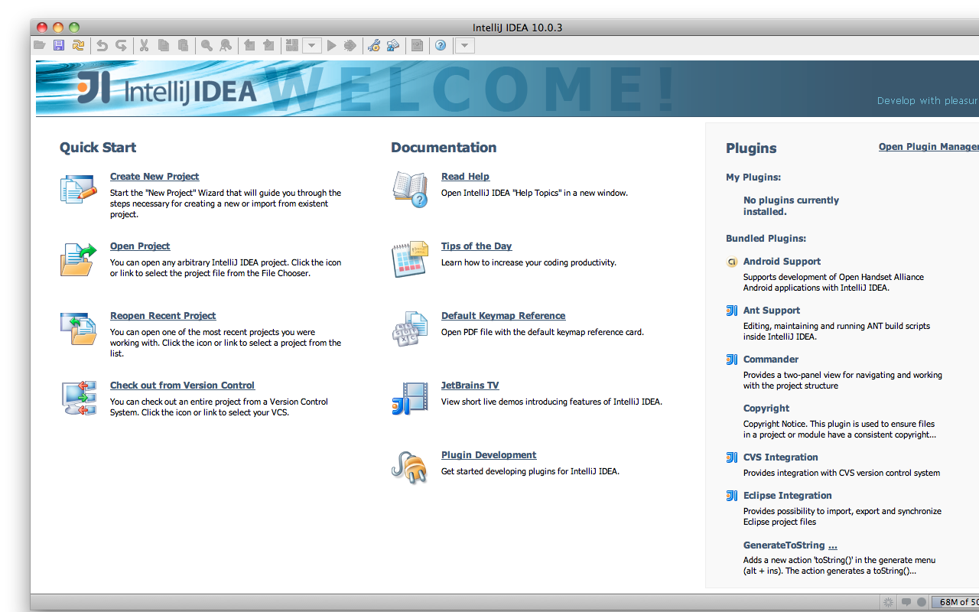Click the Eclipse Integration plugin icon
Image resolution: width=979 pixels, height=612 pixels.
coord(732,496)
